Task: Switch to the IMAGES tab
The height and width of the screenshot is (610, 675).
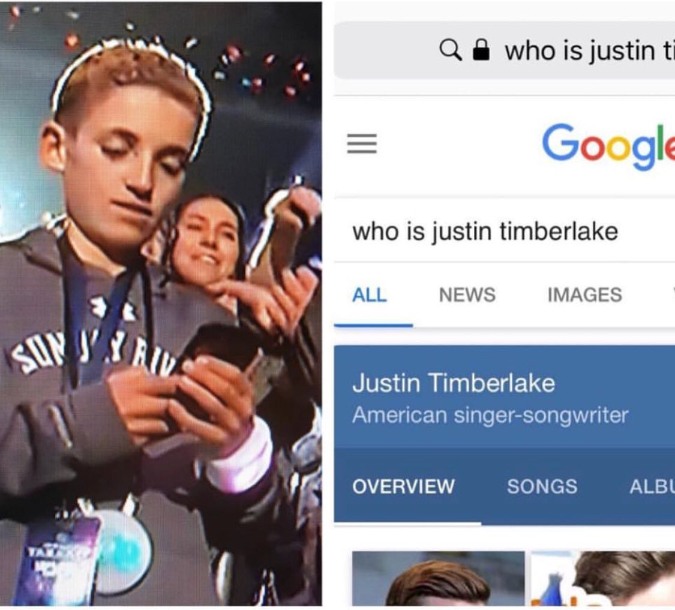Action: click(x=584, y=295)
